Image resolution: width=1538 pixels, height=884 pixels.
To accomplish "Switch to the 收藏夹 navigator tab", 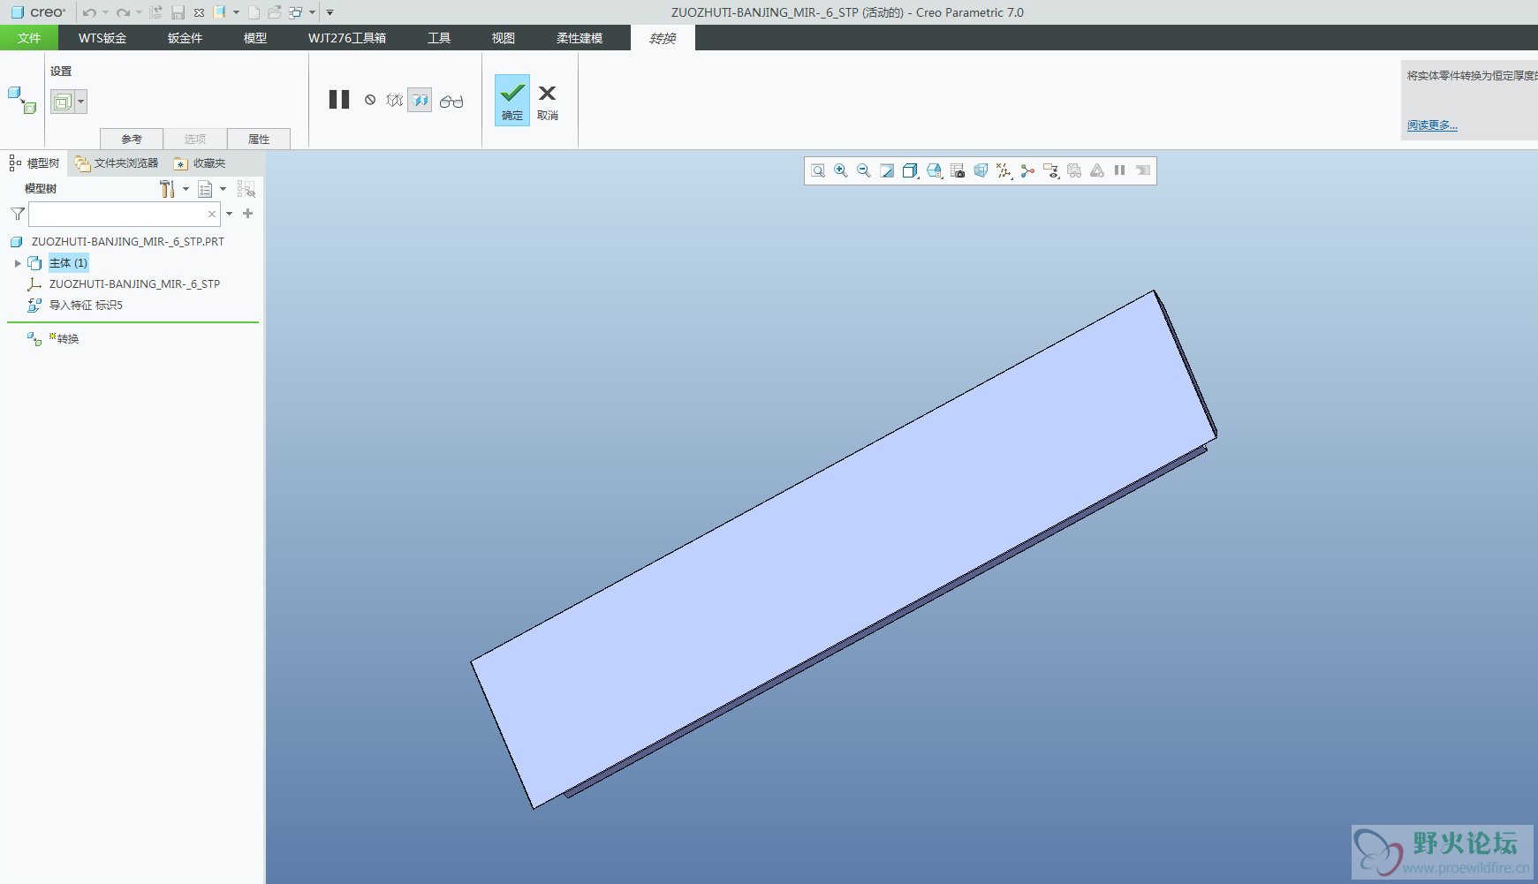I will coord(200,163).
